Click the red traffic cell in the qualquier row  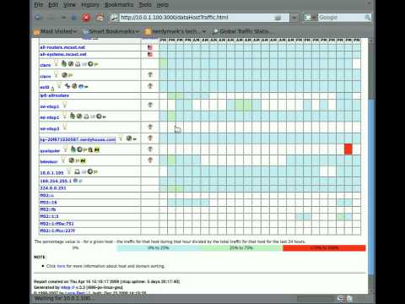[x=348, y=149]
